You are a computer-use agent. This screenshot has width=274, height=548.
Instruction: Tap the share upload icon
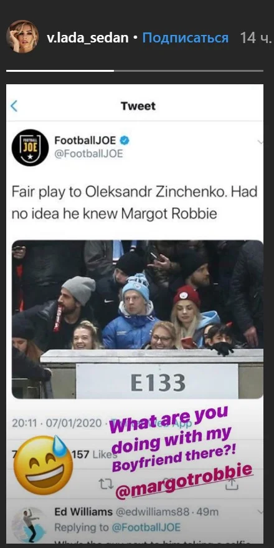click(x=232, y=483)
